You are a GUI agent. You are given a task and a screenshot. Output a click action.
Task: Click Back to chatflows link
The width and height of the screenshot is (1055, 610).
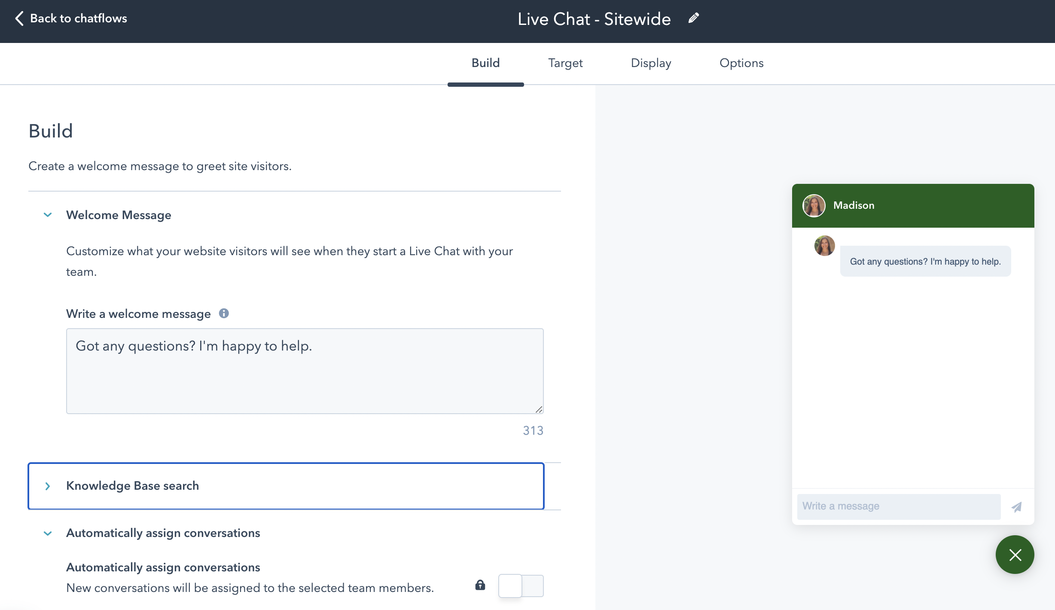point(70,18)
